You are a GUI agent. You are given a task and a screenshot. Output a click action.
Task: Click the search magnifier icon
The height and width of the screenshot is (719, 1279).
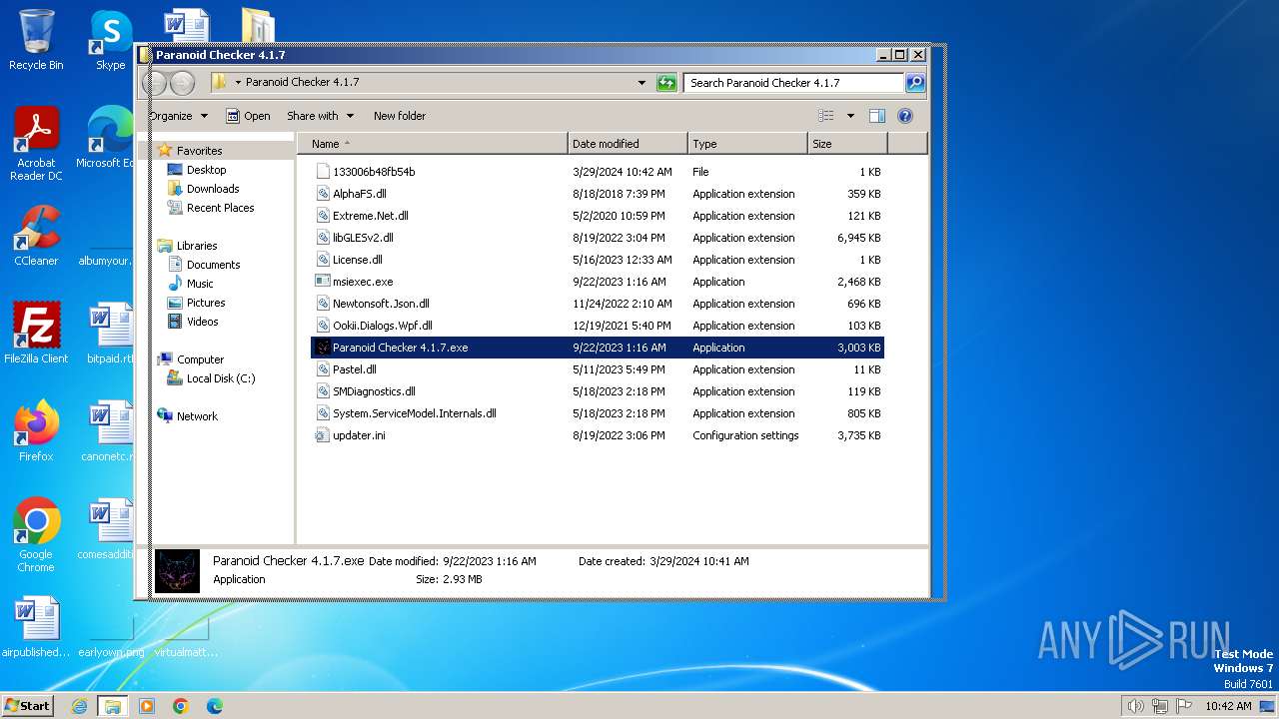click(x=914, y=83)
